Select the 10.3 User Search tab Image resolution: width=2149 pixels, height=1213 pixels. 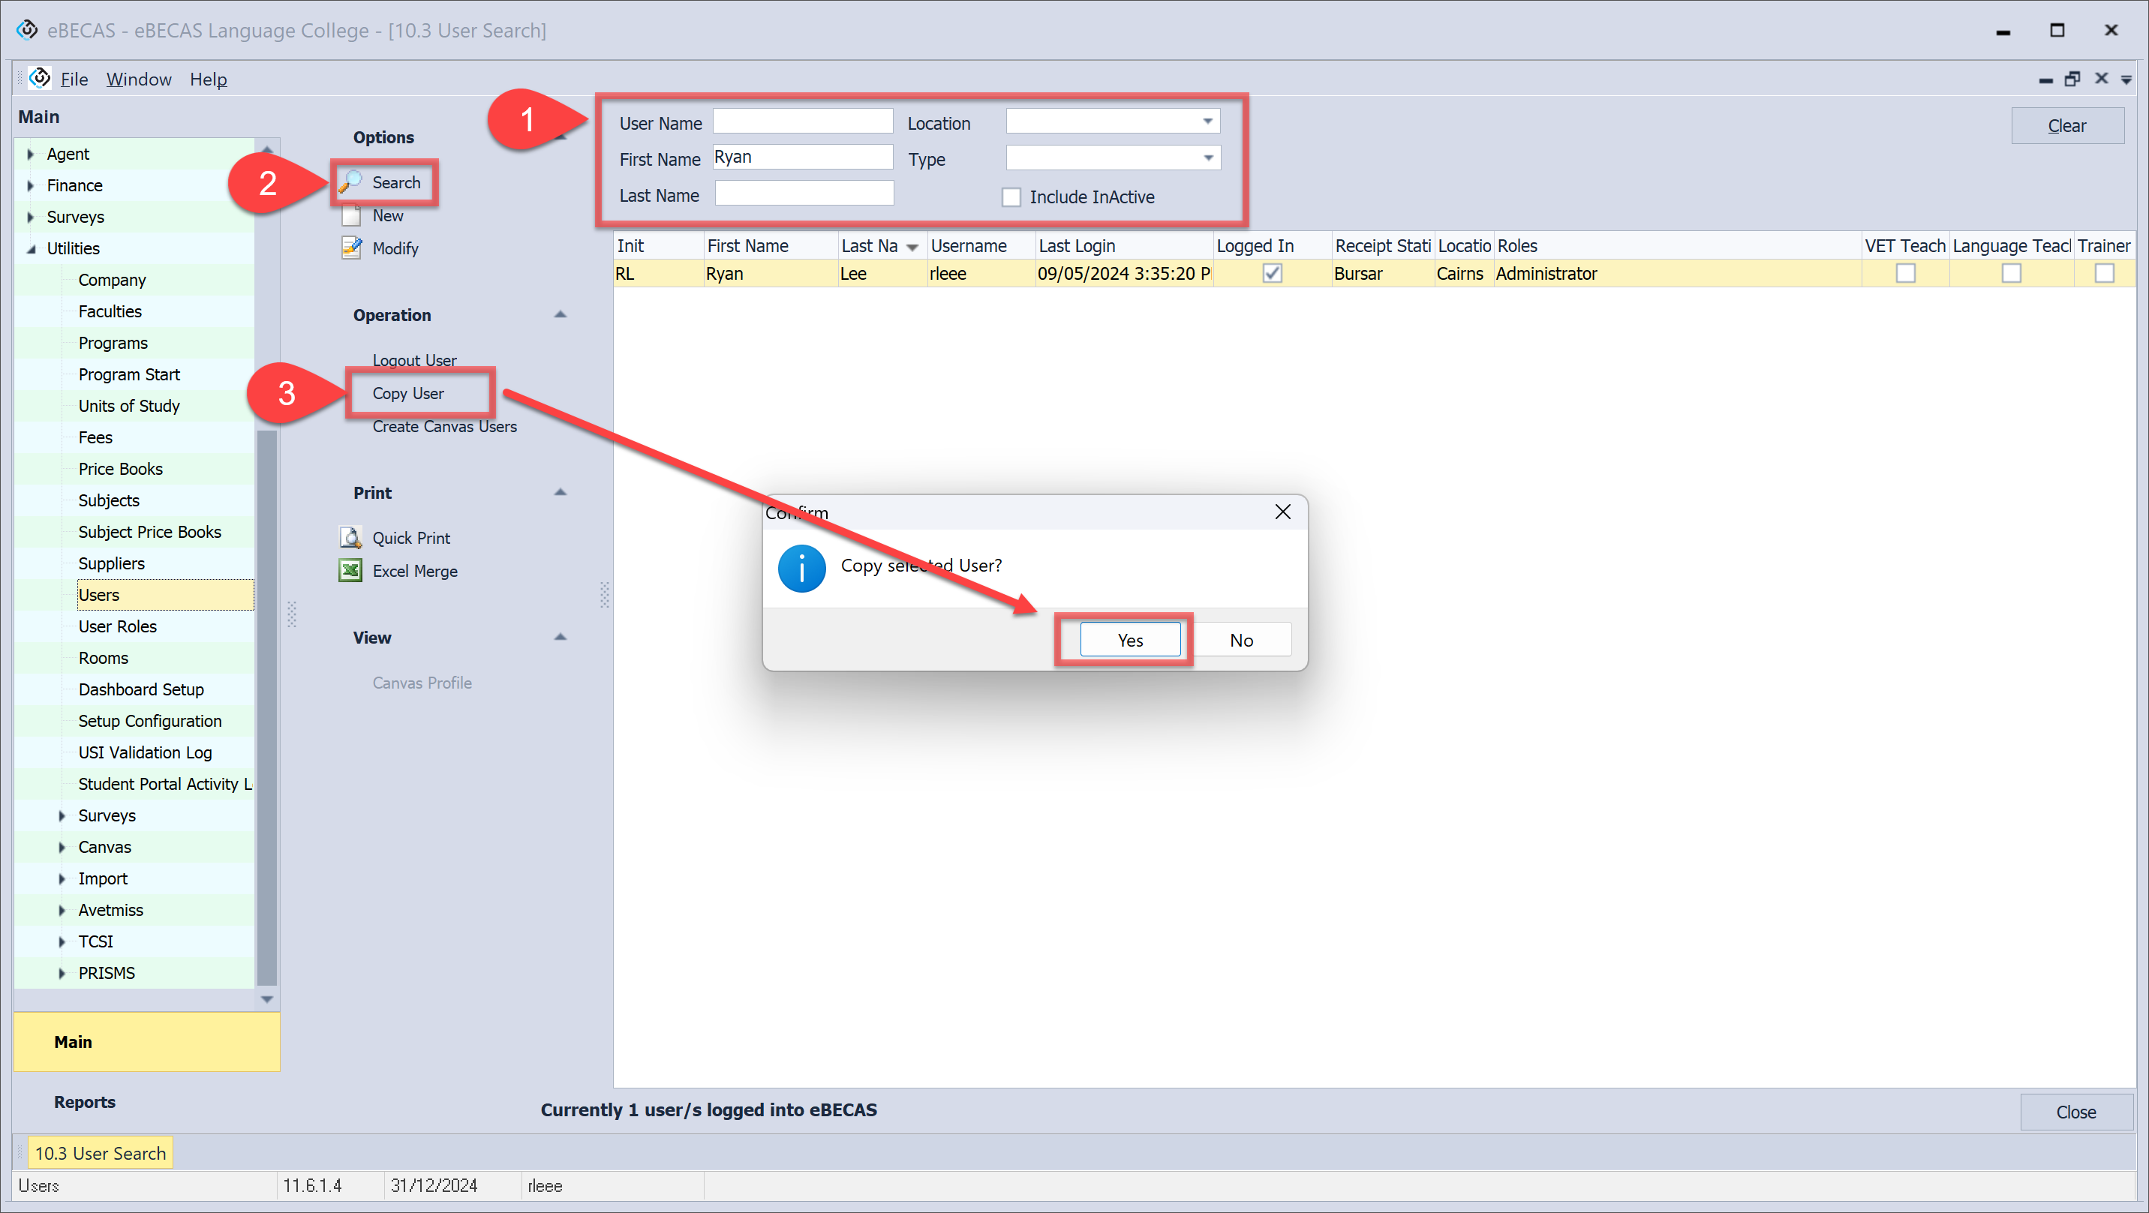(100, 1153)
